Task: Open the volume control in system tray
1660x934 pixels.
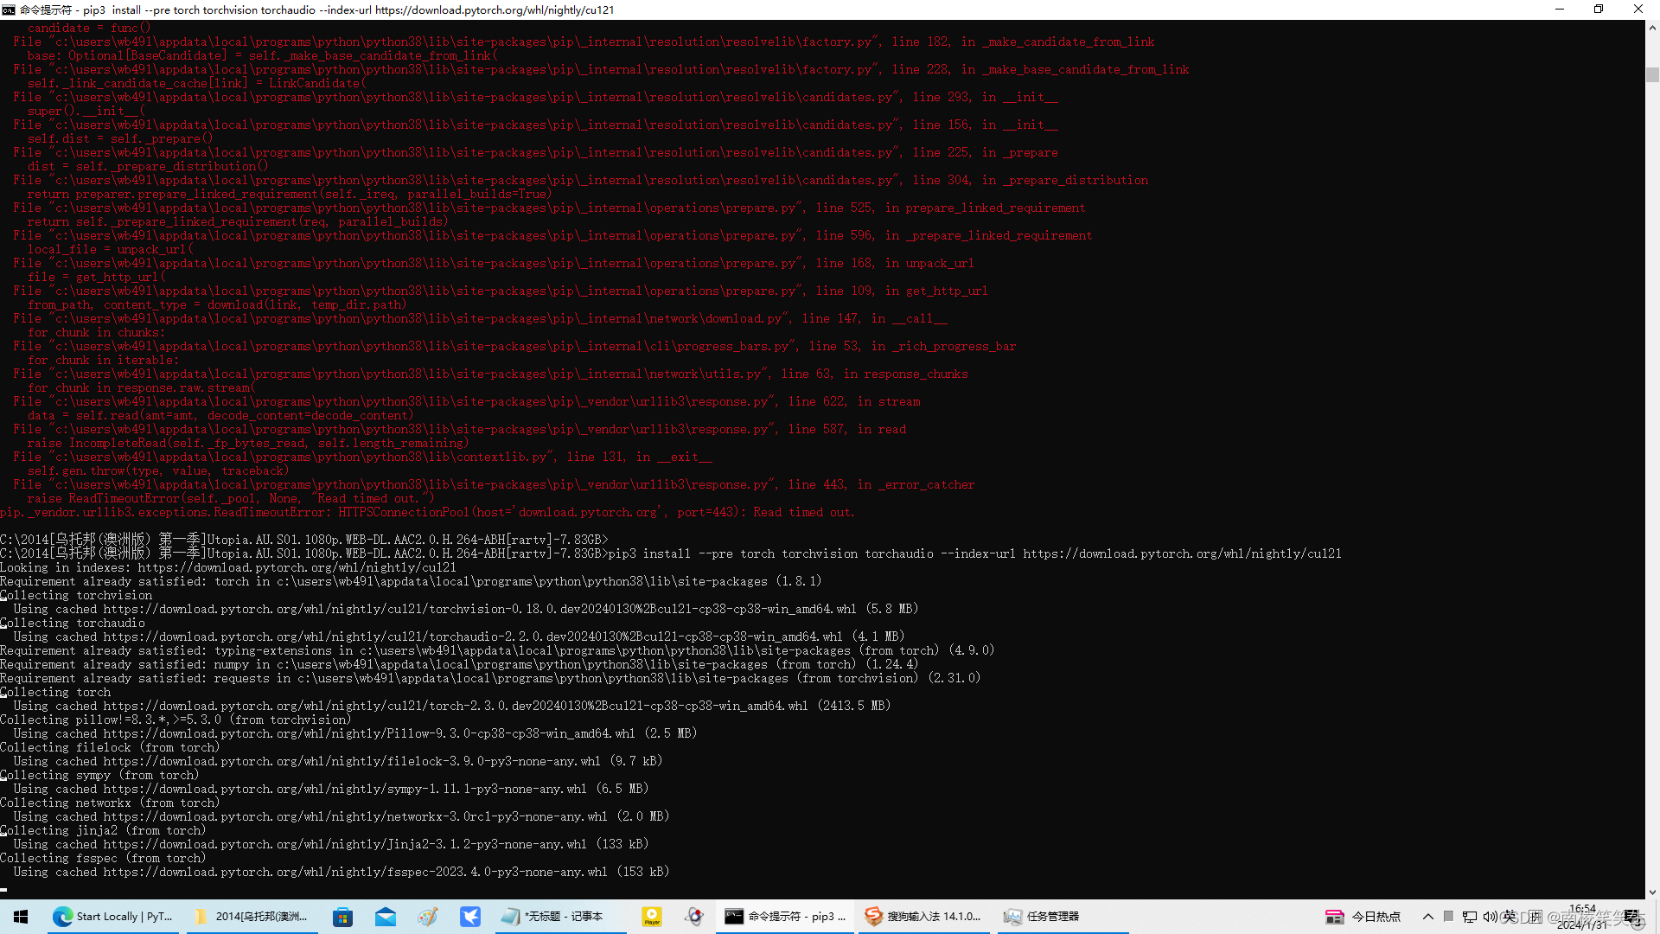Action: (x=1489, y=917)
